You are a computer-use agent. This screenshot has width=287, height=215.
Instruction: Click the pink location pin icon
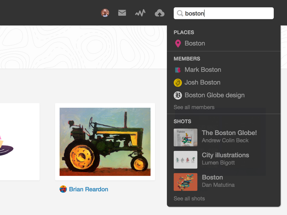[178, 44]
